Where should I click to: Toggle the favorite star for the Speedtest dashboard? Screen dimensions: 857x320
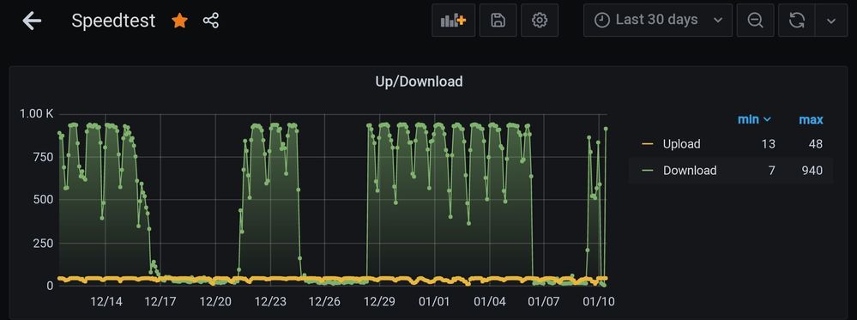tap(180, 21)
